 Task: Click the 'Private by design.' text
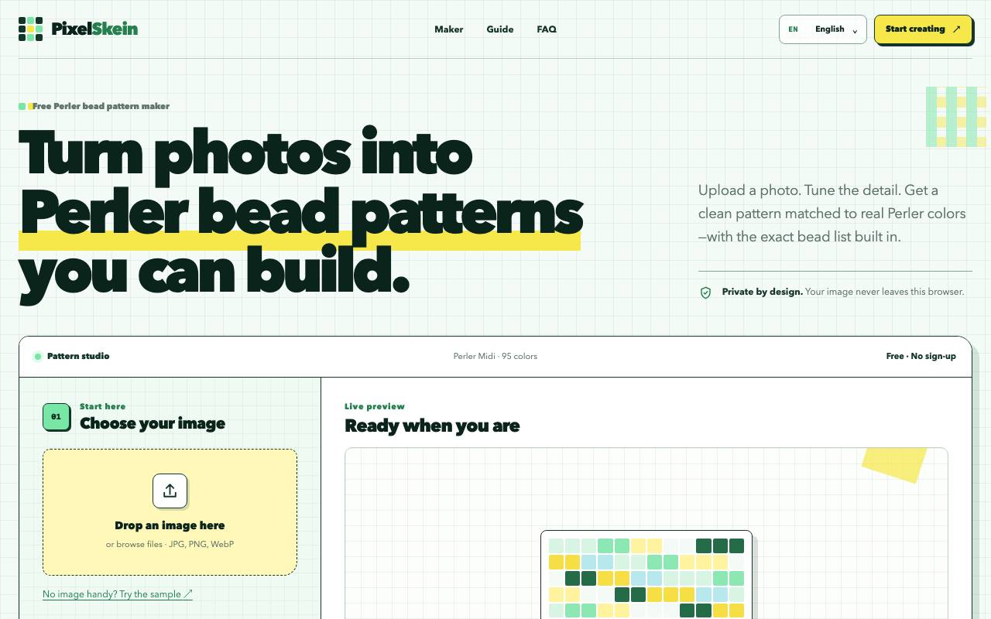pyautogui.click(x=763, y=292)
